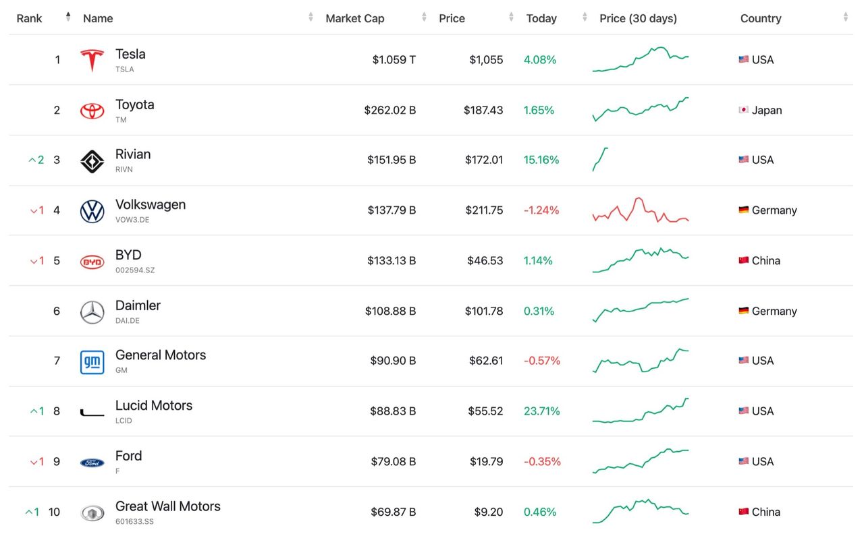Open the Tesla company name link
The height and width of the screenshot is (534, 864).
click(x=130, y=55)
